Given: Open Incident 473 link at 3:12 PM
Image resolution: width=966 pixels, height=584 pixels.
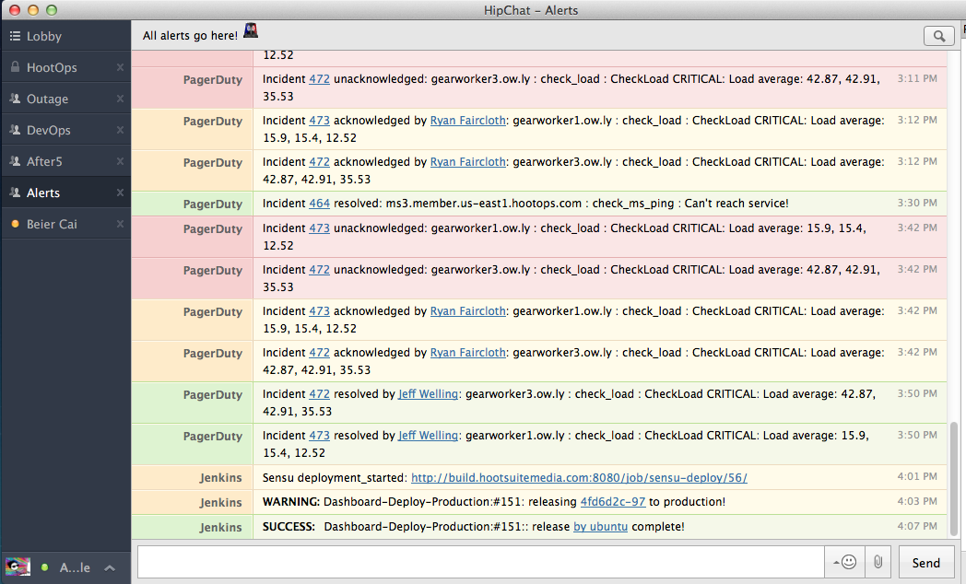Looking at the screenshot, I should coord(319,121).
